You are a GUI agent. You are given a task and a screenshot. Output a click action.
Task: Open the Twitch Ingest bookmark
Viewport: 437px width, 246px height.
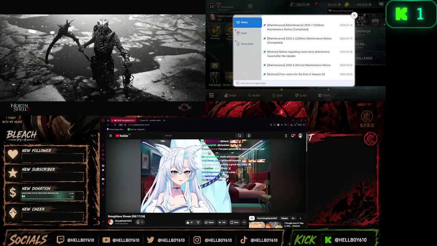[x=116, y=129]
